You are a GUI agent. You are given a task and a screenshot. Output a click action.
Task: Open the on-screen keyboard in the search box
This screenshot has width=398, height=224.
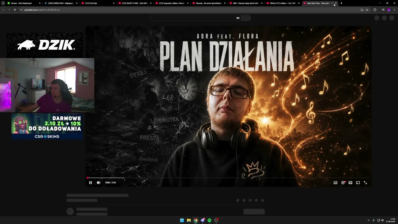238,18
